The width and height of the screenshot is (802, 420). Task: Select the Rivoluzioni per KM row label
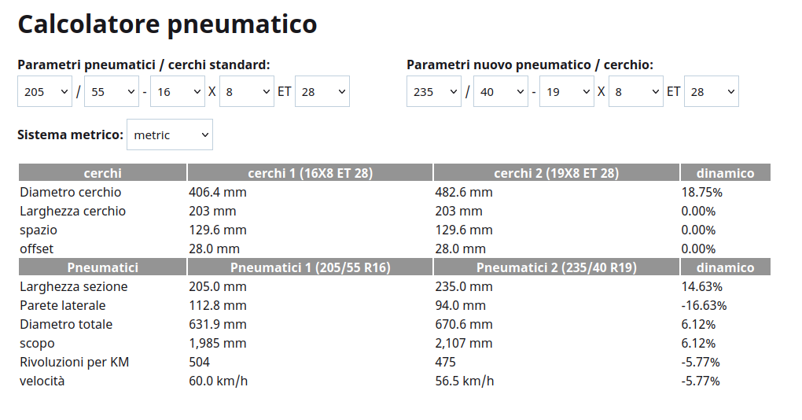(x=74, y=363)
